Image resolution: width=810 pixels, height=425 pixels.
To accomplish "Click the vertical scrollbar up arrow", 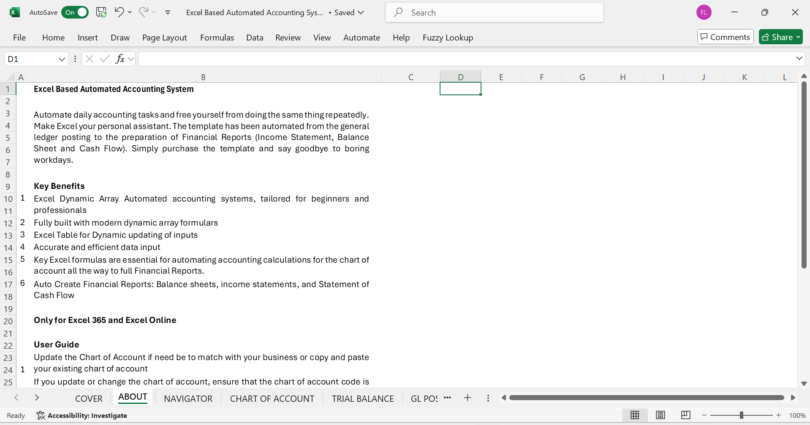I will point(804,76).
